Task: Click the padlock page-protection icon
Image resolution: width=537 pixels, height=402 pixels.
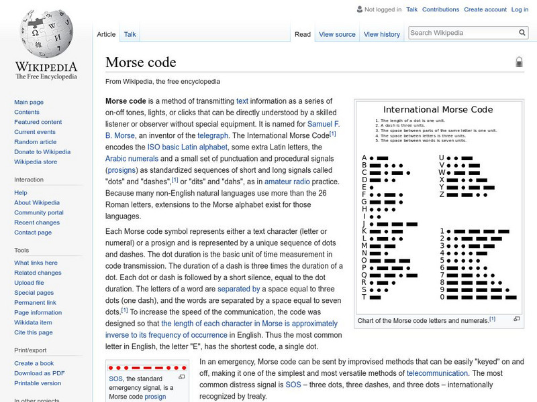Action: 519,61
